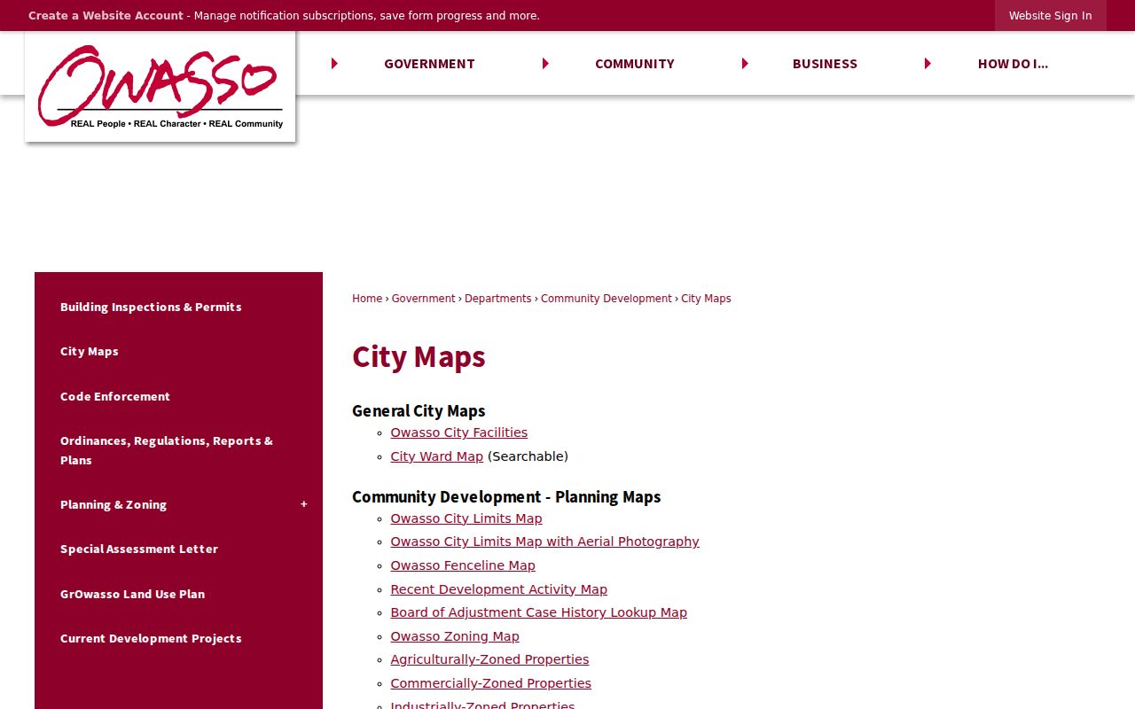1135x709 pixels.
Task: Go to Home breadcrumb
Action: coord(367,299)
